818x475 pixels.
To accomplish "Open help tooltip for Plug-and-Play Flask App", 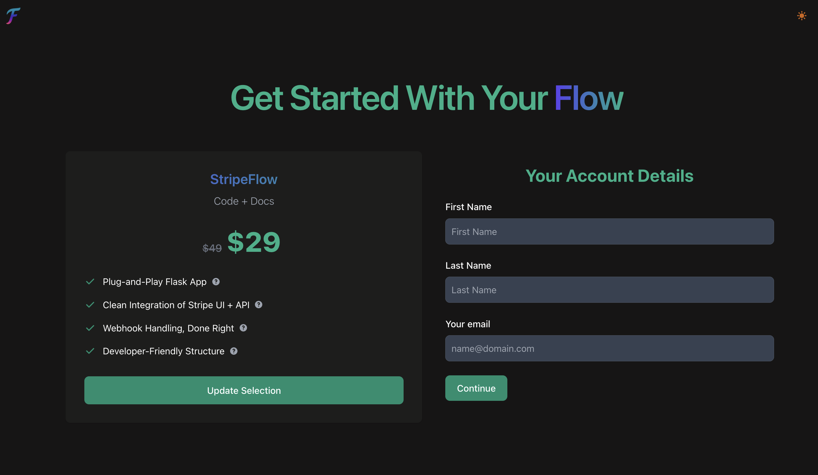I will (216, 281).
